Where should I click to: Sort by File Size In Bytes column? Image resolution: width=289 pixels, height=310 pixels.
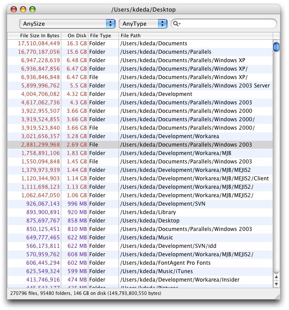(x=34, y=36)
